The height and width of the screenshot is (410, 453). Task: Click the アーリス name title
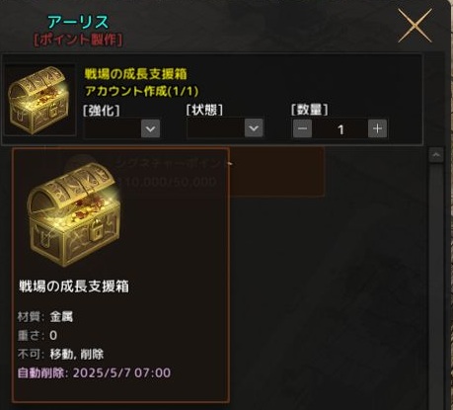coord(78,23)
